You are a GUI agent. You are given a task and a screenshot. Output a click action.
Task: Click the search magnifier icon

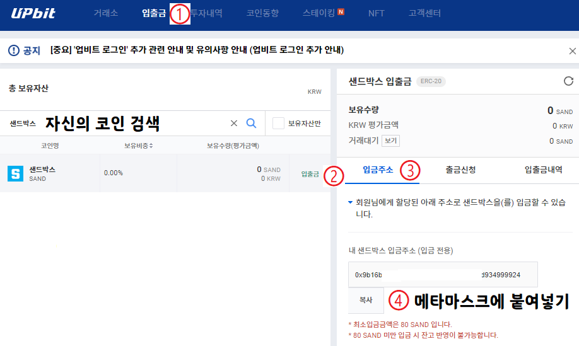[x=251, y=123]
